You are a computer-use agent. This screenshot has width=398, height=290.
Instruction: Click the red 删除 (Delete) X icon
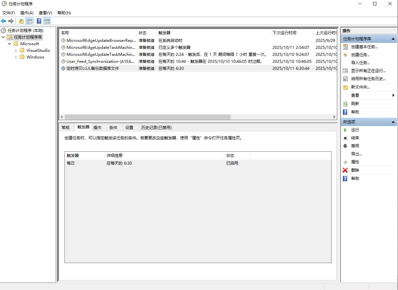(x=345, y=170)
